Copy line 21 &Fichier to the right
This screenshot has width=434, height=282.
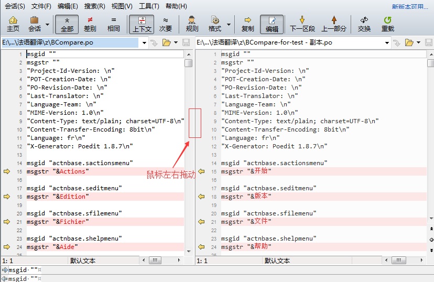click(7, 222)
